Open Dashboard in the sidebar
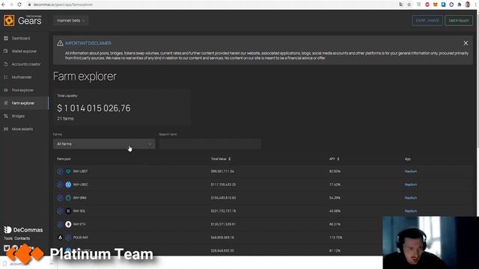479x269 pixels. 21,38
